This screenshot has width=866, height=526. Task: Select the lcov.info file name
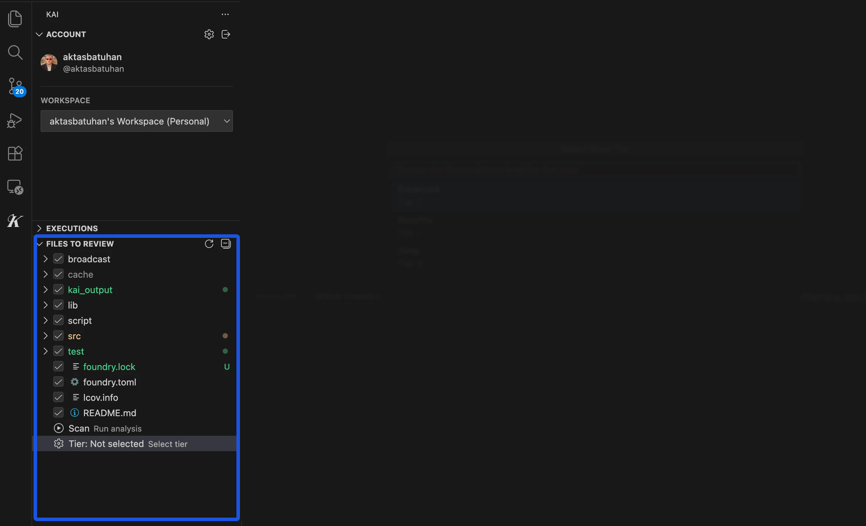(100, 397)
